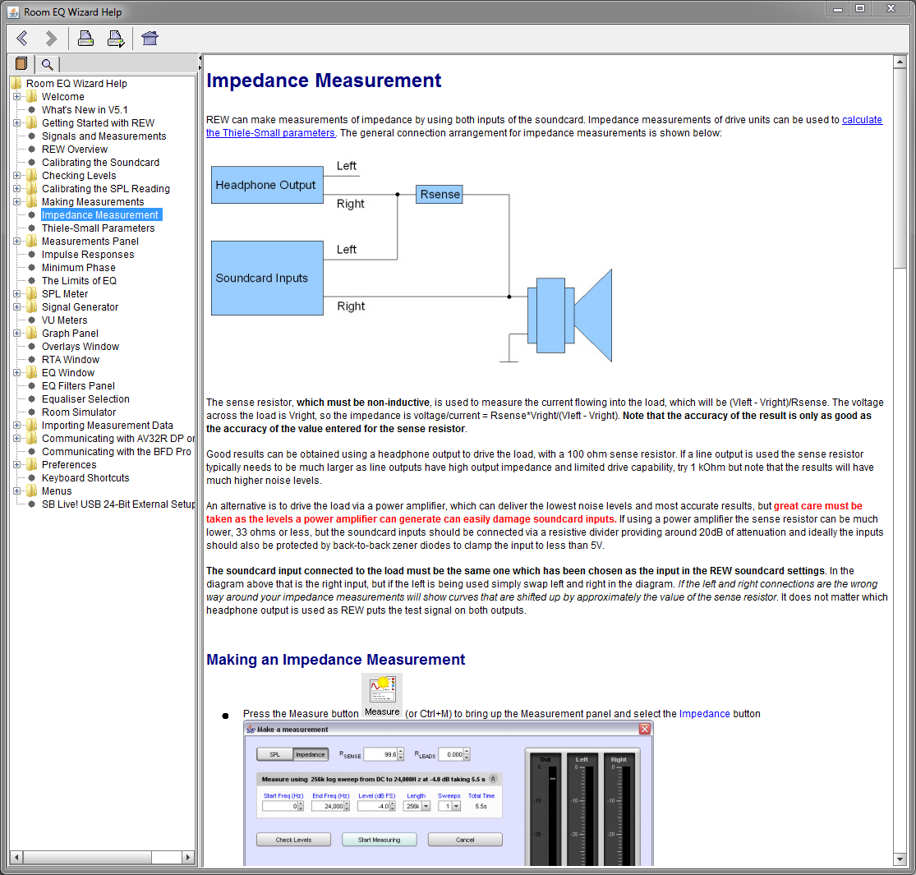Open SB Live! USB 24-Bit External Setup topic
The image size is (916, 875).
point(118,504)
